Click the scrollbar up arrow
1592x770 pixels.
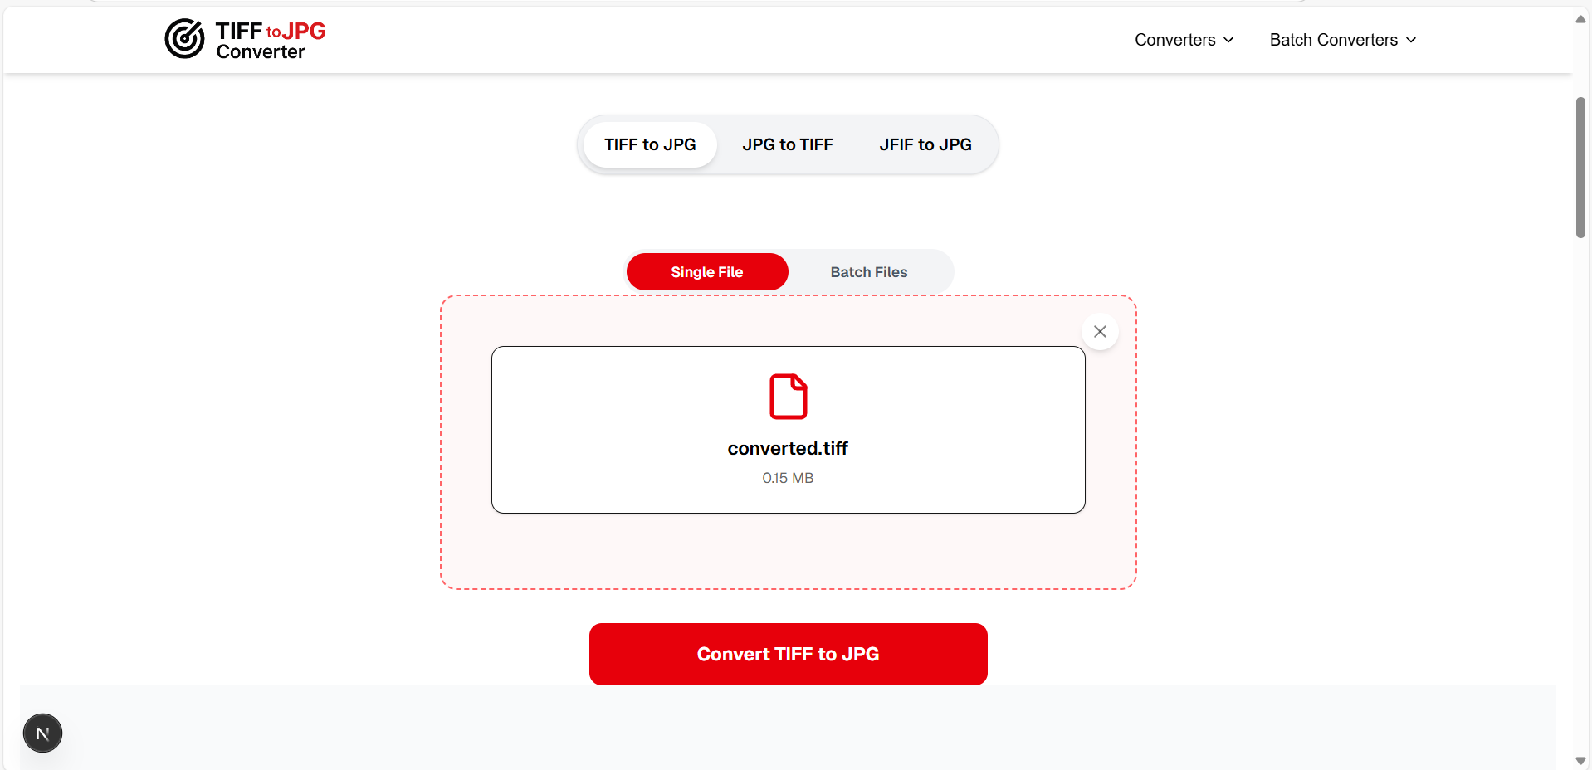(x=1580, y=18)
